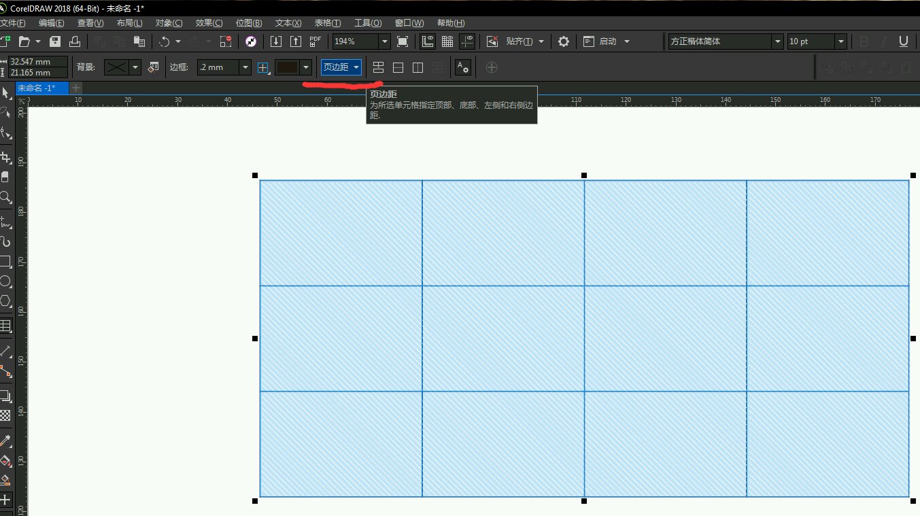Click the top-left table cell
920x516 pixels.
click(x=341, y=233)
